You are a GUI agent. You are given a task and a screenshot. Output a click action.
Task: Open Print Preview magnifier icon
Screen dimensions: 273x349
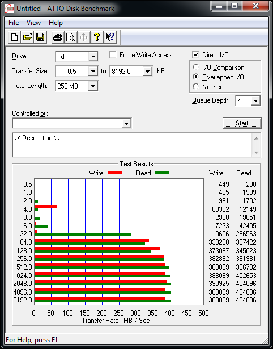pos(71,37)
